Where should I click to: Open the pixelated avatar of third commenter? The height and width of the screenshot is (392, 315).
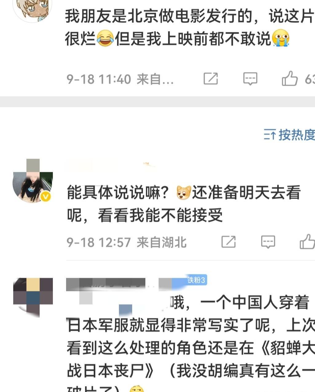33,297
